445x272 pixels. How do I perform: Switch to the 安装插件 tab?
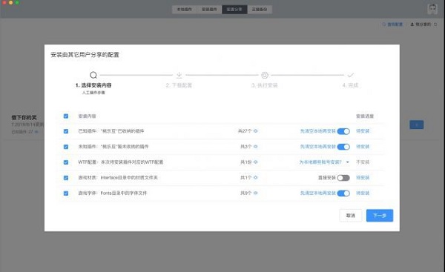click(x=209, y=10)
